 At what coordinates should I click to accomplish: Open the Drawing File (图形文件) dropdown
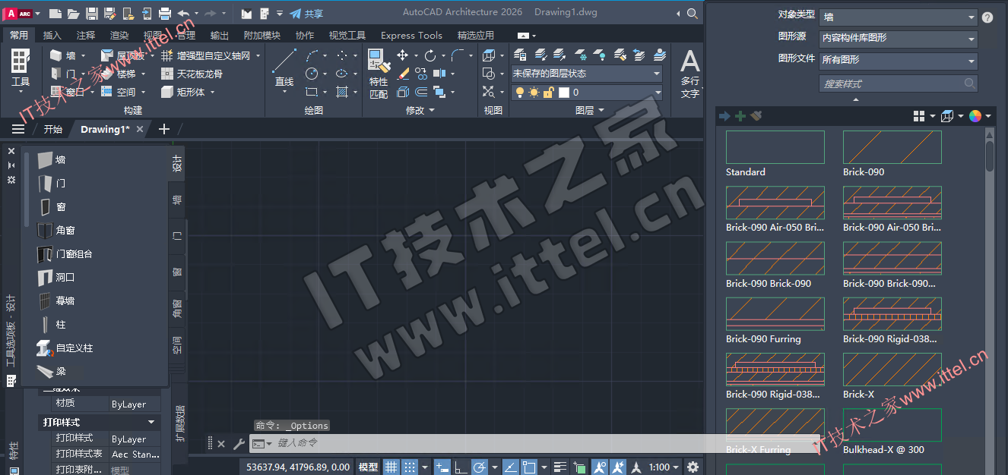coord(898,60)
